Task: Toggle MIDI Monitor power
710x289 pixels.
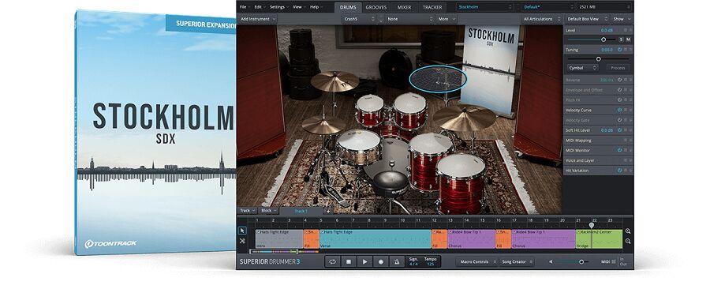Action: (x=619, y=150)
